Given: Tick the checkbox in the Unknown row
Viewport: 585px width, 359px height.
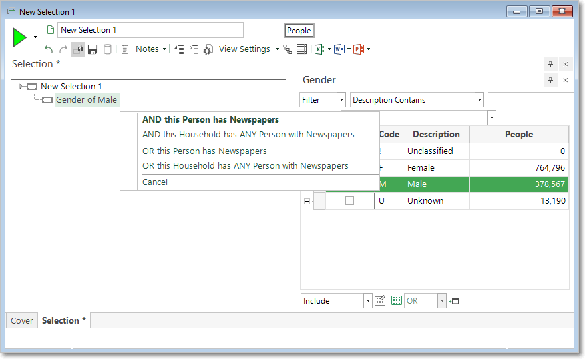Looking at the screenshot, I should [349, 201].
